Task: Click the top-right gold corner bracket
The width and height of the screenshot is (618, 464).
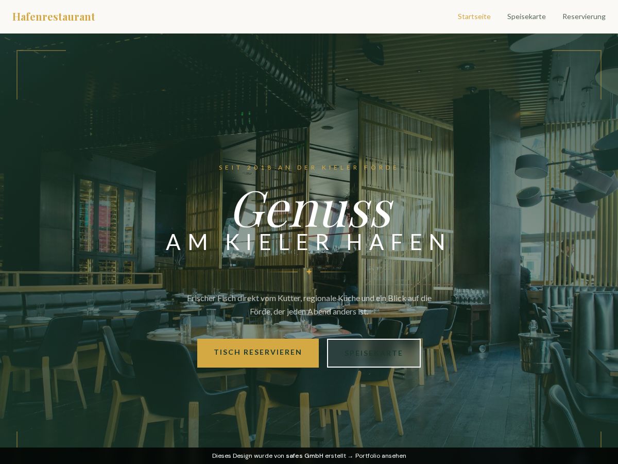Action: pyautogui.click(x=577, y=75)
